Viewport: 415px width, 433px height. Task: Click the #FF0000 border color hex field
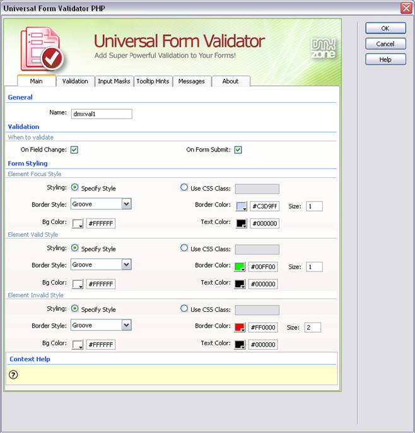pos(263,327)
